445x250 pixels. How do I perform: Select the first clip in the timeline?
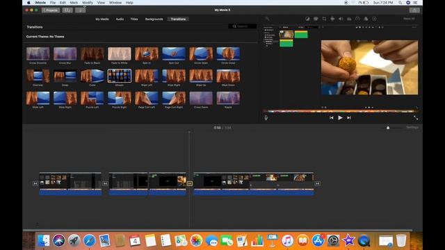click(x=70, y=183)
